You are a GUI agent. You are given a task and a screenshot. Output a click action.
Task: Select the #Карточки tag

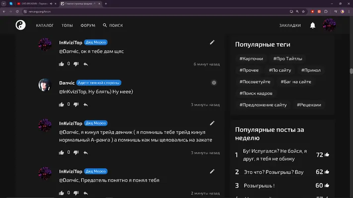click(x=251, y=58)
